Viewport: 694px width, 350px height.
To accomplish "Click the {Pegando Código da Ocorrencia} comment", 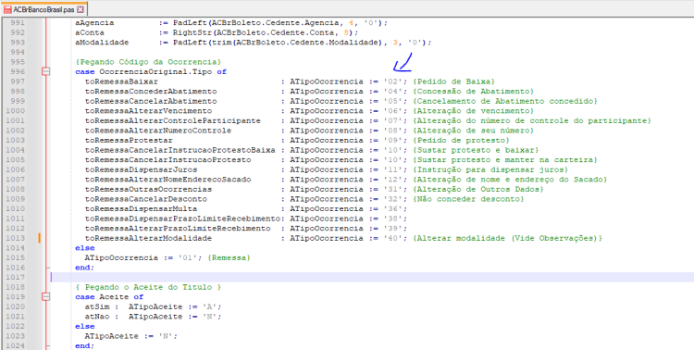I will click(x=148, y=62).
